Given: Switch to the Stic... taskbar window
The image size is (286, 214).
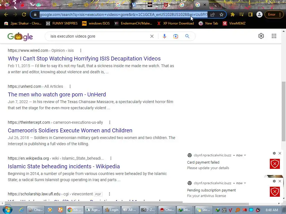Looking at the screenshot, I should click(204, 210).
